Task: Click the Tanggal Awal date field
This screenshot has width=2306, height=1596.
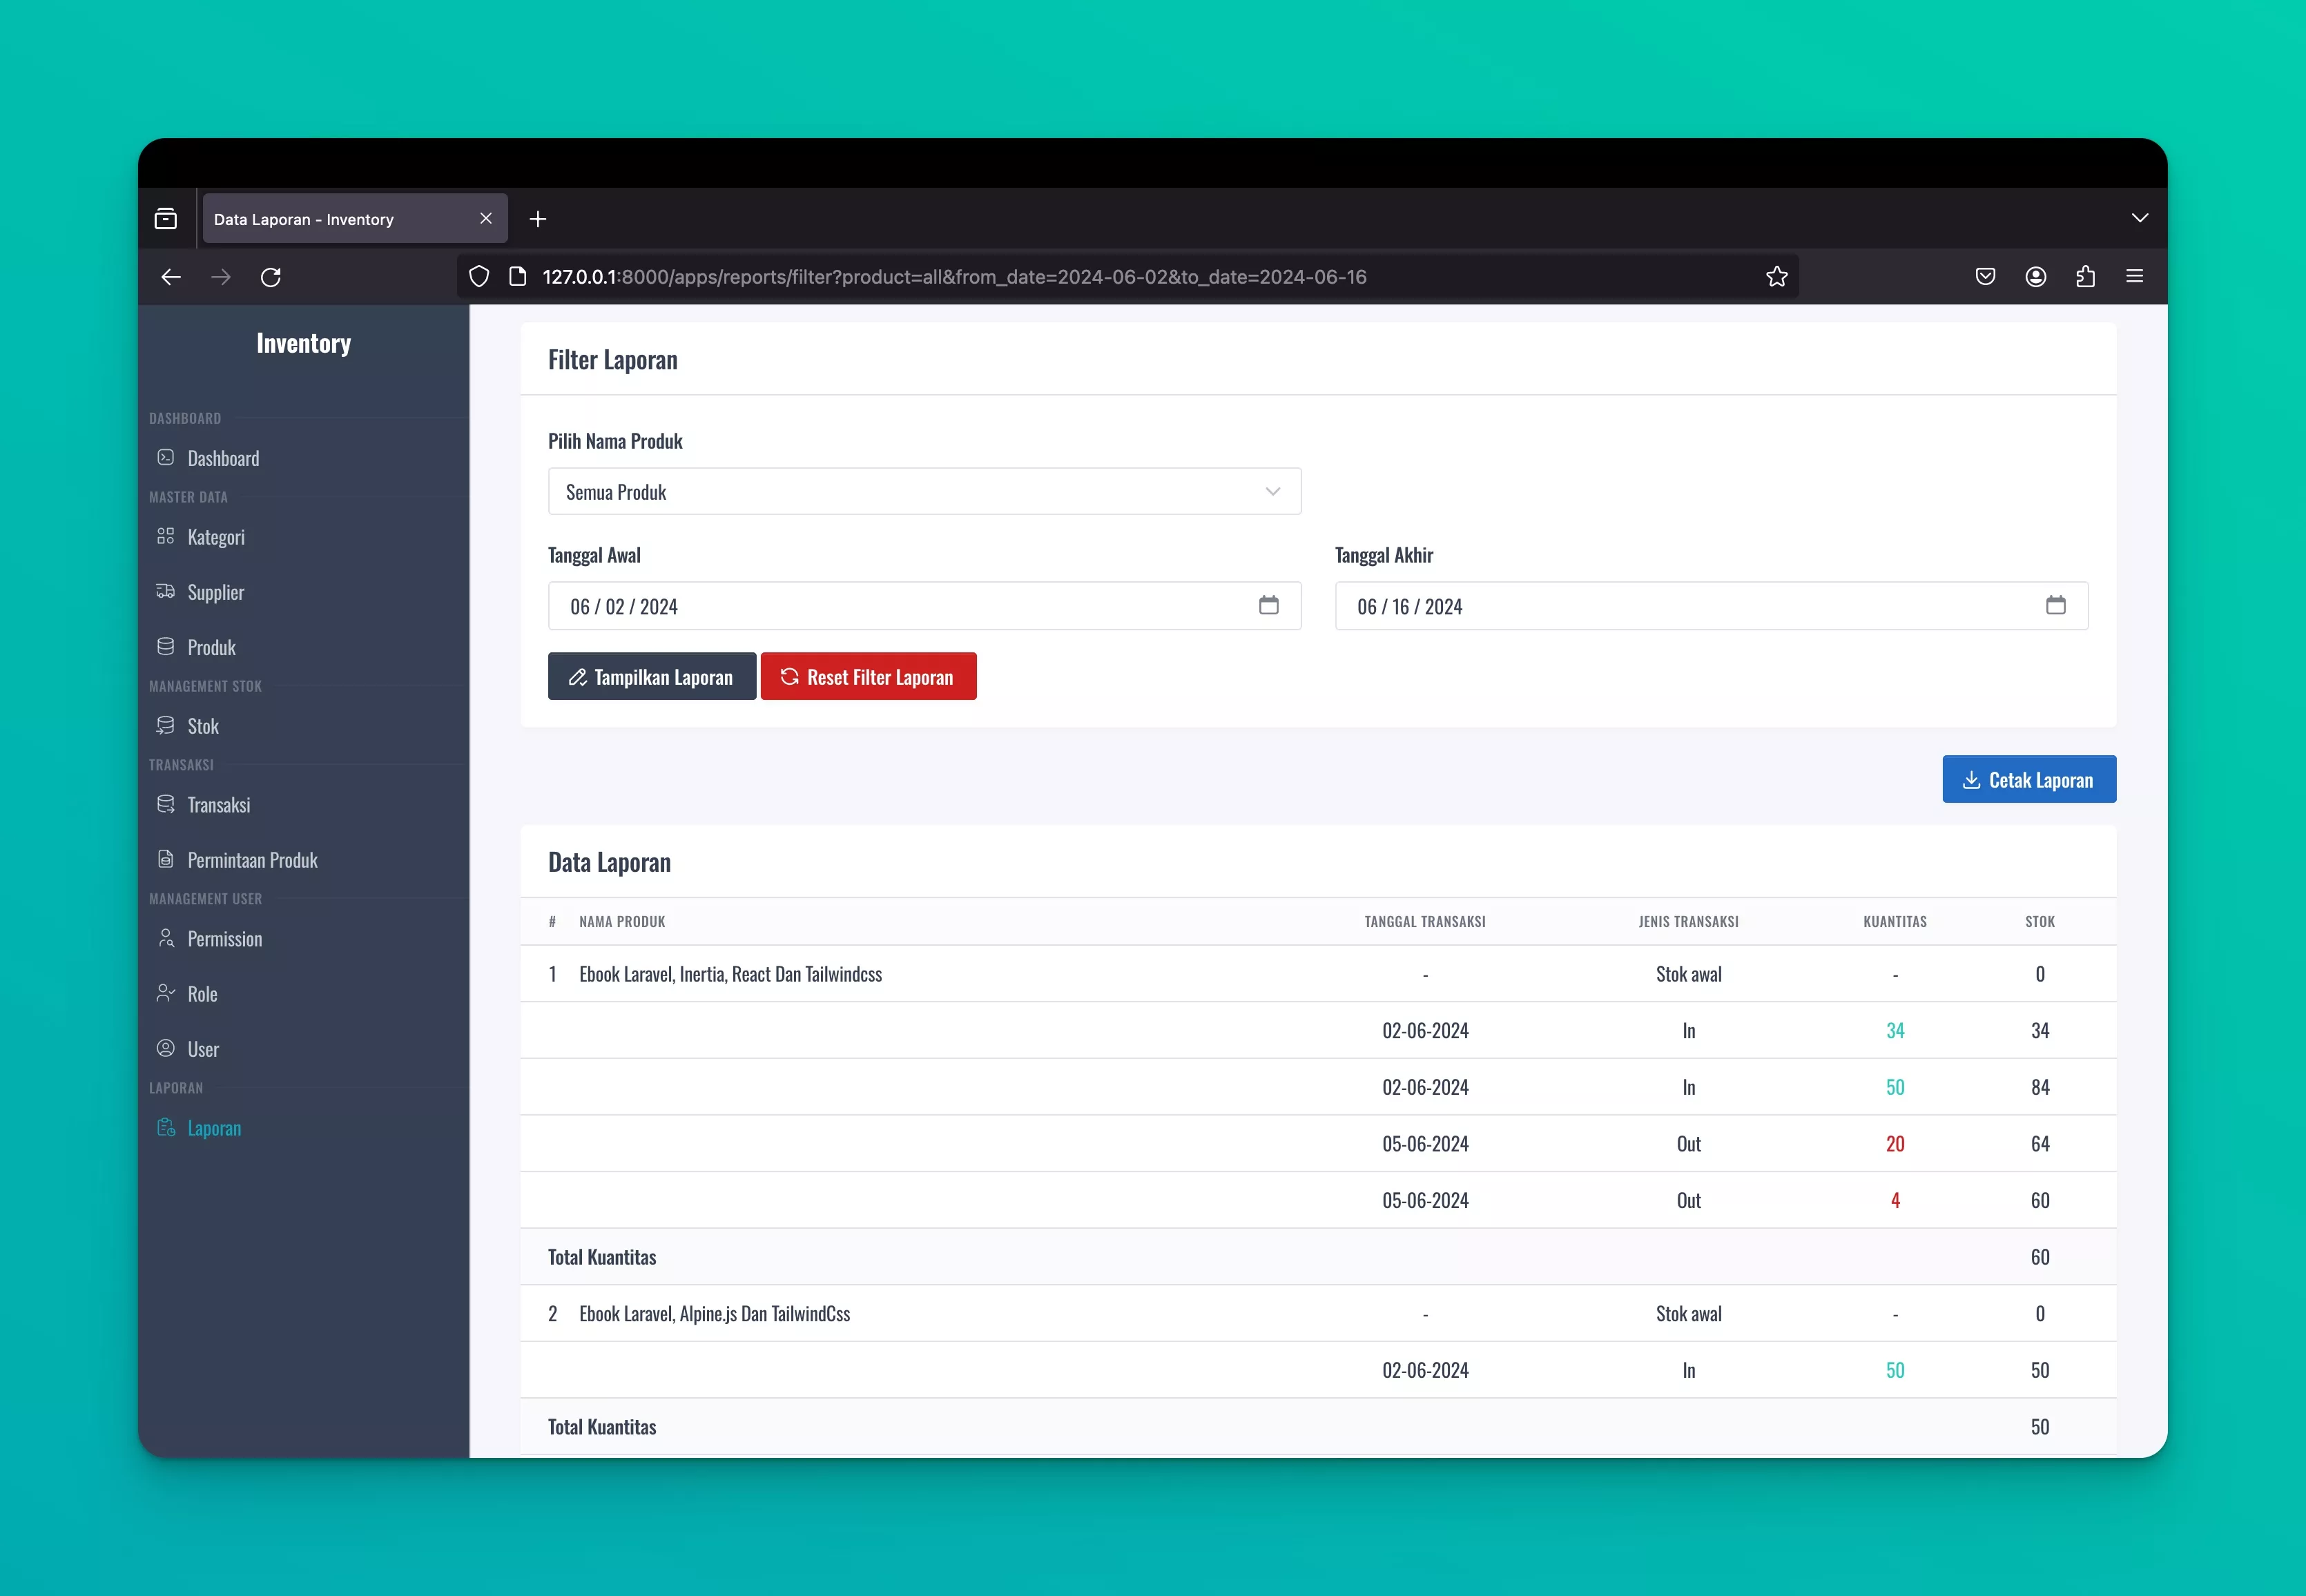Action: point(924,606)
